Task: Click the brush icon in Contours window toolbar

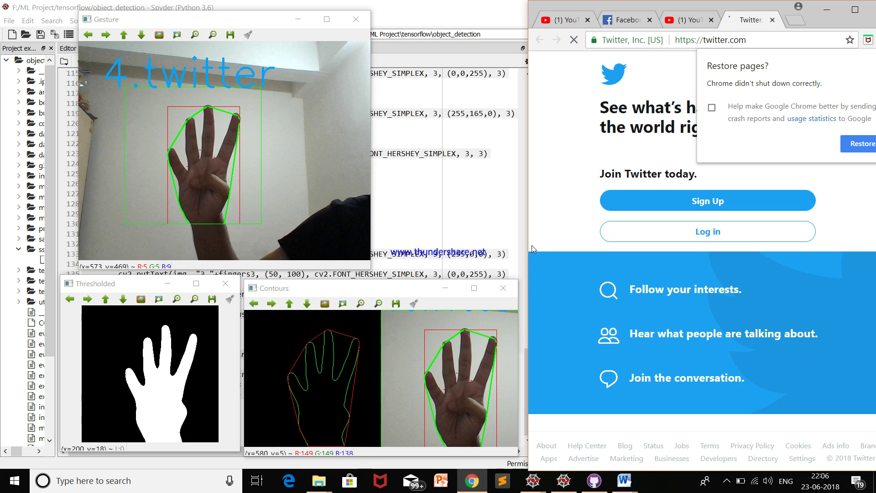Action: (x=414, y=304)
